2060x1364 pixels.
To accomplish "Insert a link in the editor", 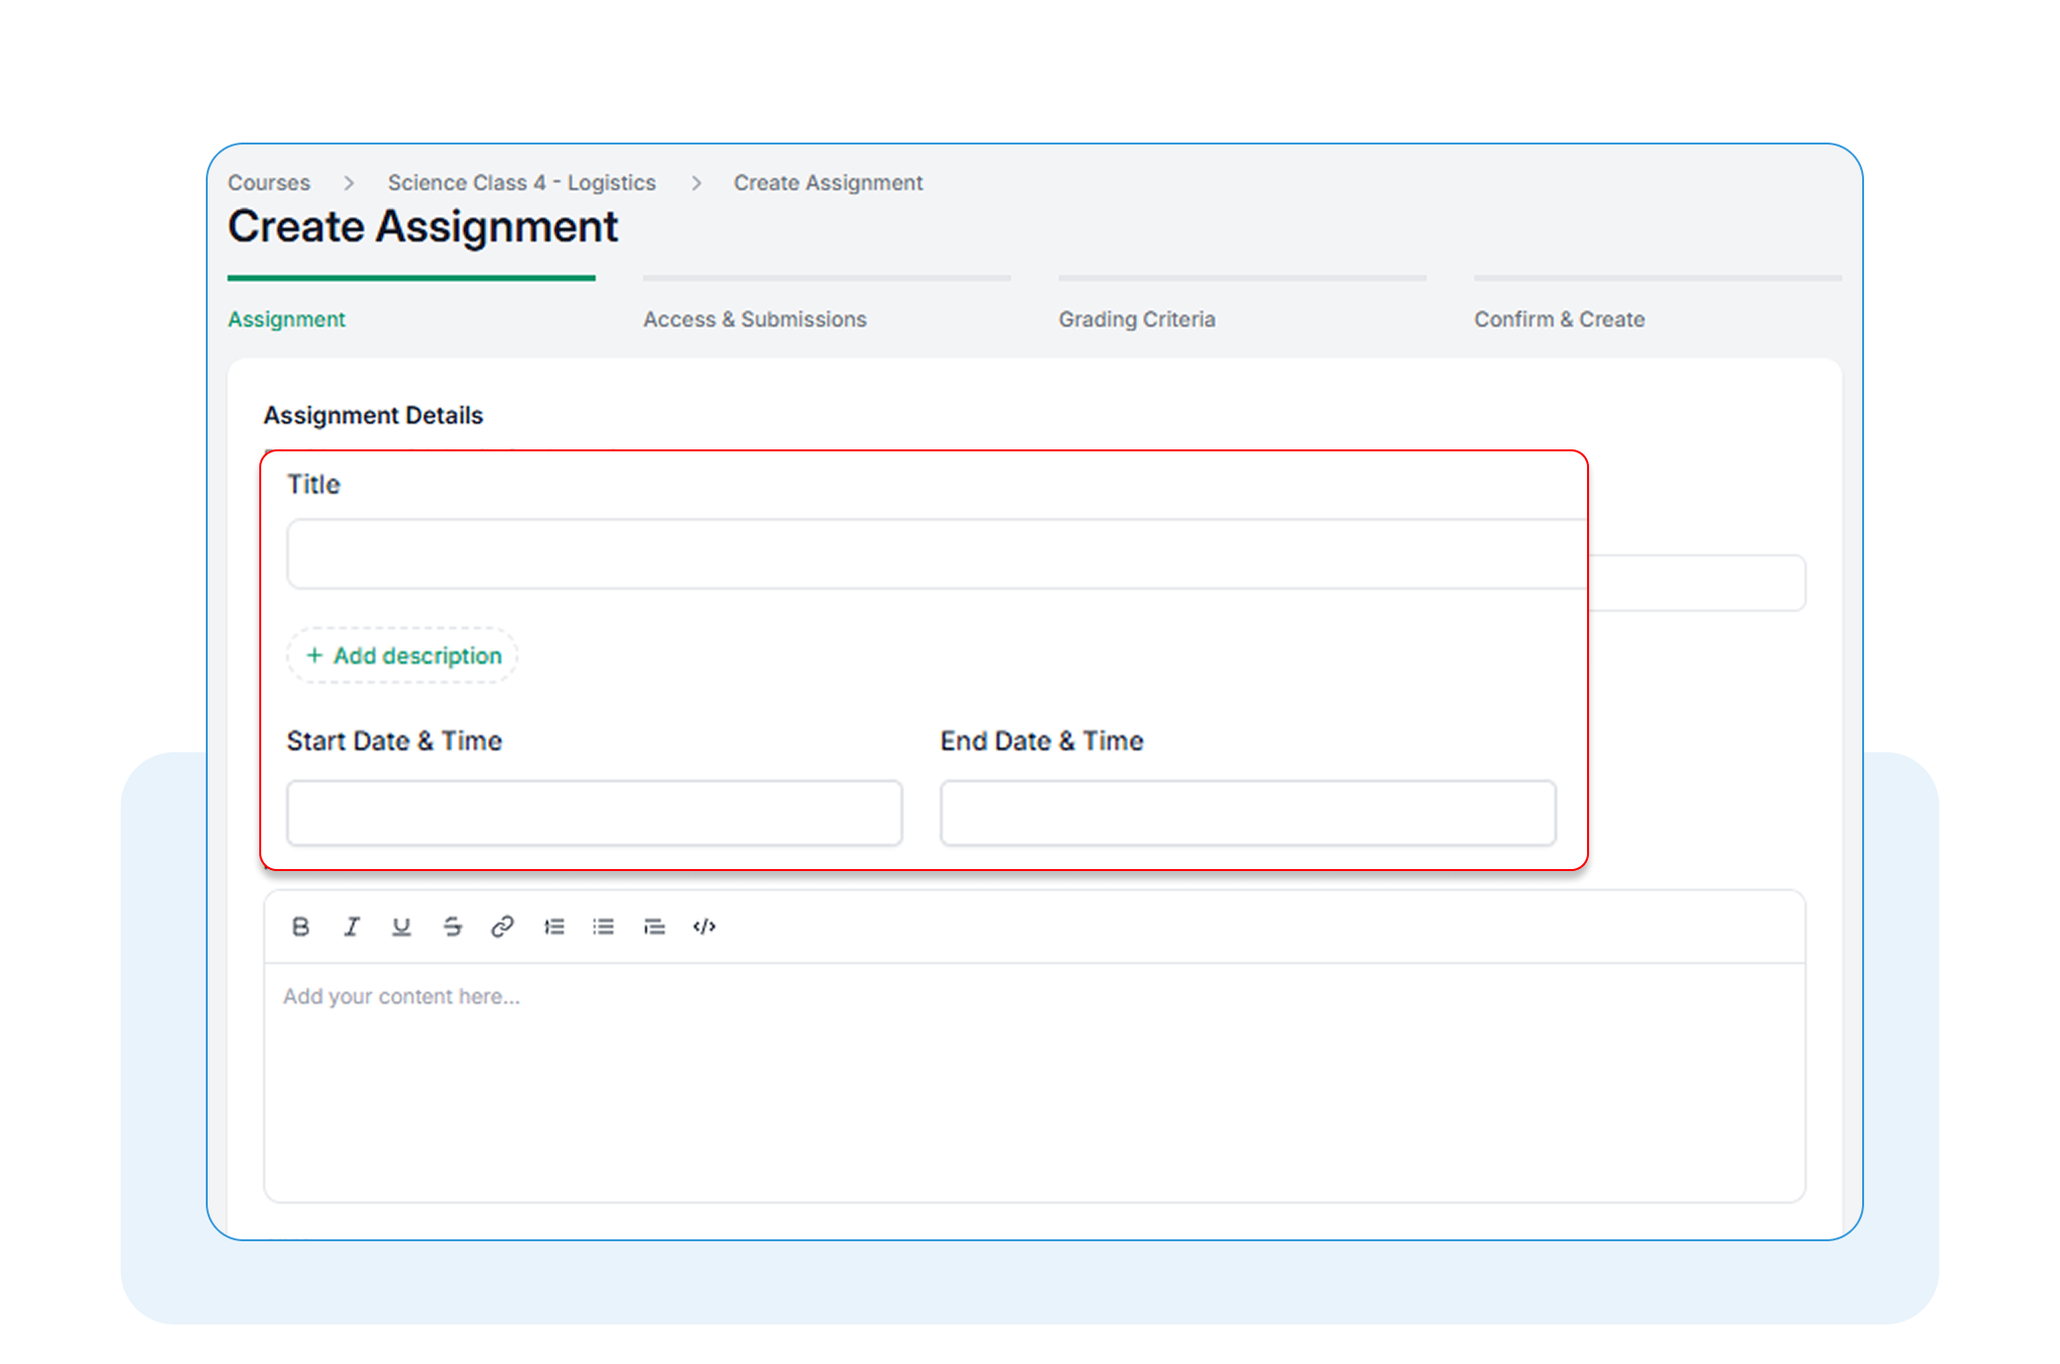I will pyautogui.click(x=503, y=926).
